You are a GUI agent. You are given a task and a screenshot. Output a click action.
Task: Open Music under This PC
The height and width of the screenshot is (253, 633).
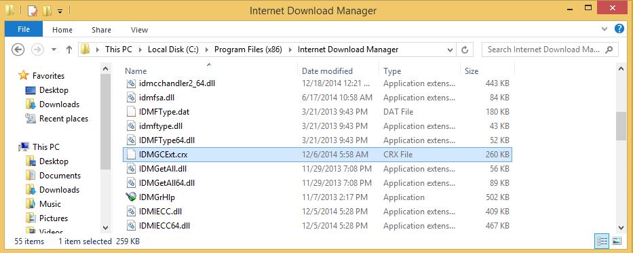[50, 203]
